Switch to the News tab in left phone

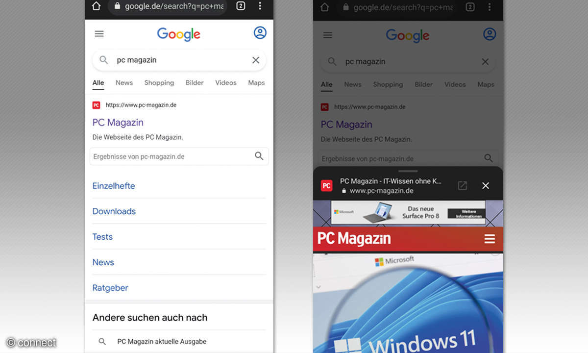point(124,83)
